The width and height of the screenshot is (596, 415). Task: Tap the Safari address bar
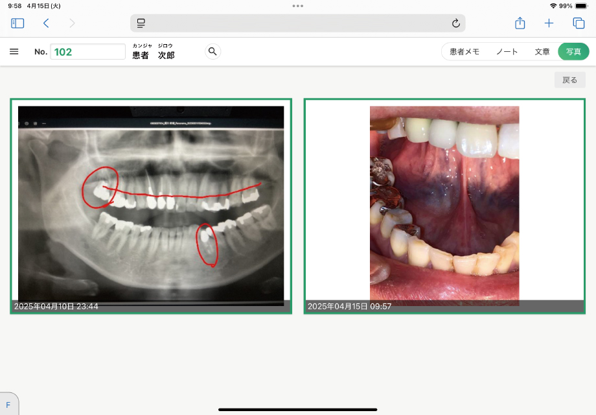coord(298,23)
